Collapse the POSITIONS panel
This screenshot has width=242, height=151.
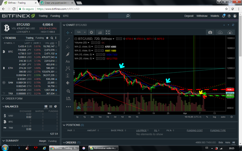[64, 125]
